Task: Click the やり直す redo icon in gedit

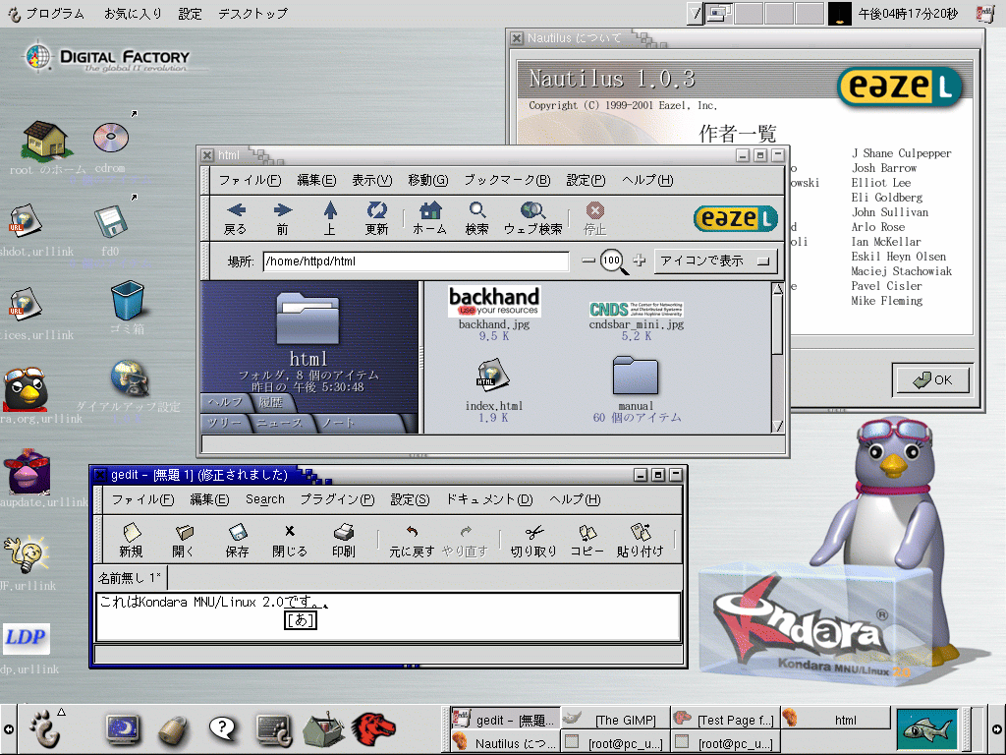Action: pos(465,540)
